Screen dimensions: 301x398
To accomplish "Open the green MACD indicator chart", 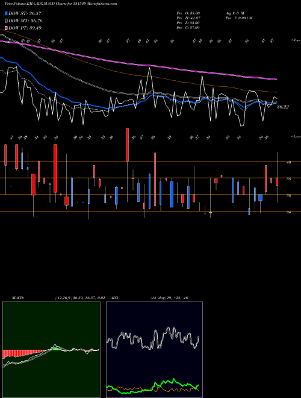I will click(51, 350).
